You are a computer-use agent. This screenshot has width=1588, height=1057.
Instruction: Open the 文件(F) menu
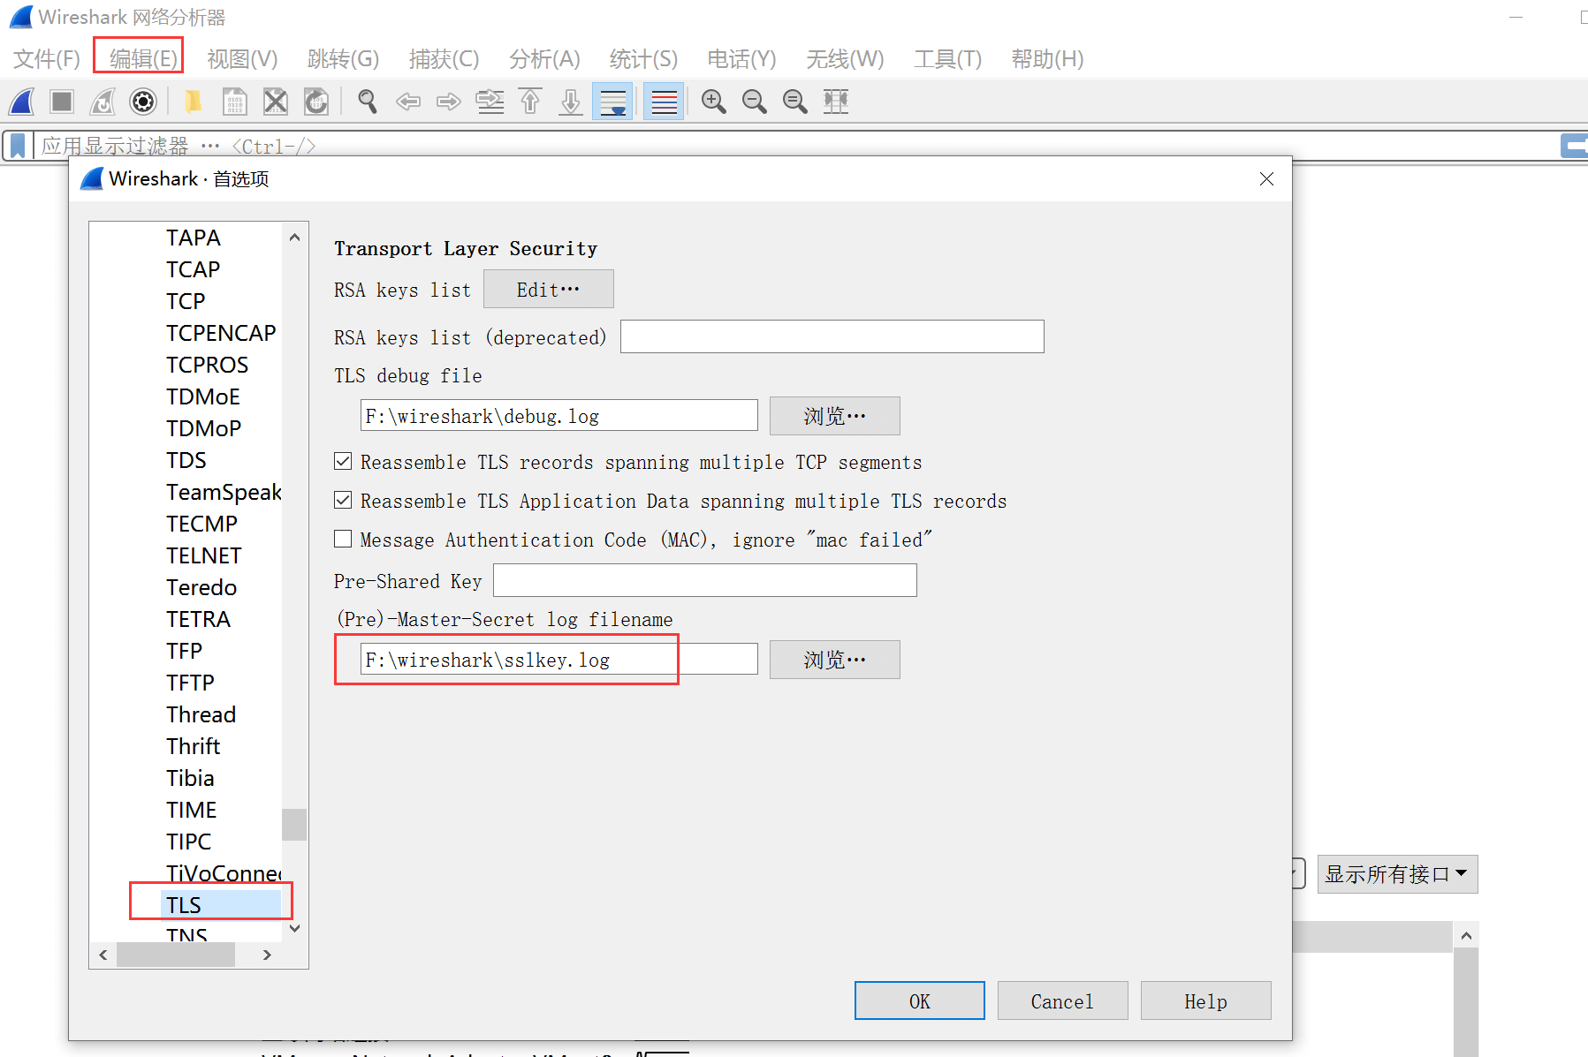pyautogui.click(x=47, y=59)
